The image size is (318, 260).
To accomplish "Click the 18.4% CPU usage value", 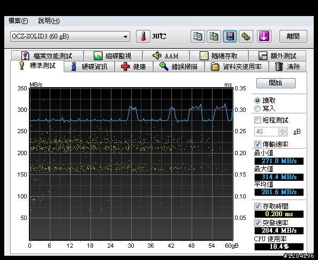I will [279, 247].
